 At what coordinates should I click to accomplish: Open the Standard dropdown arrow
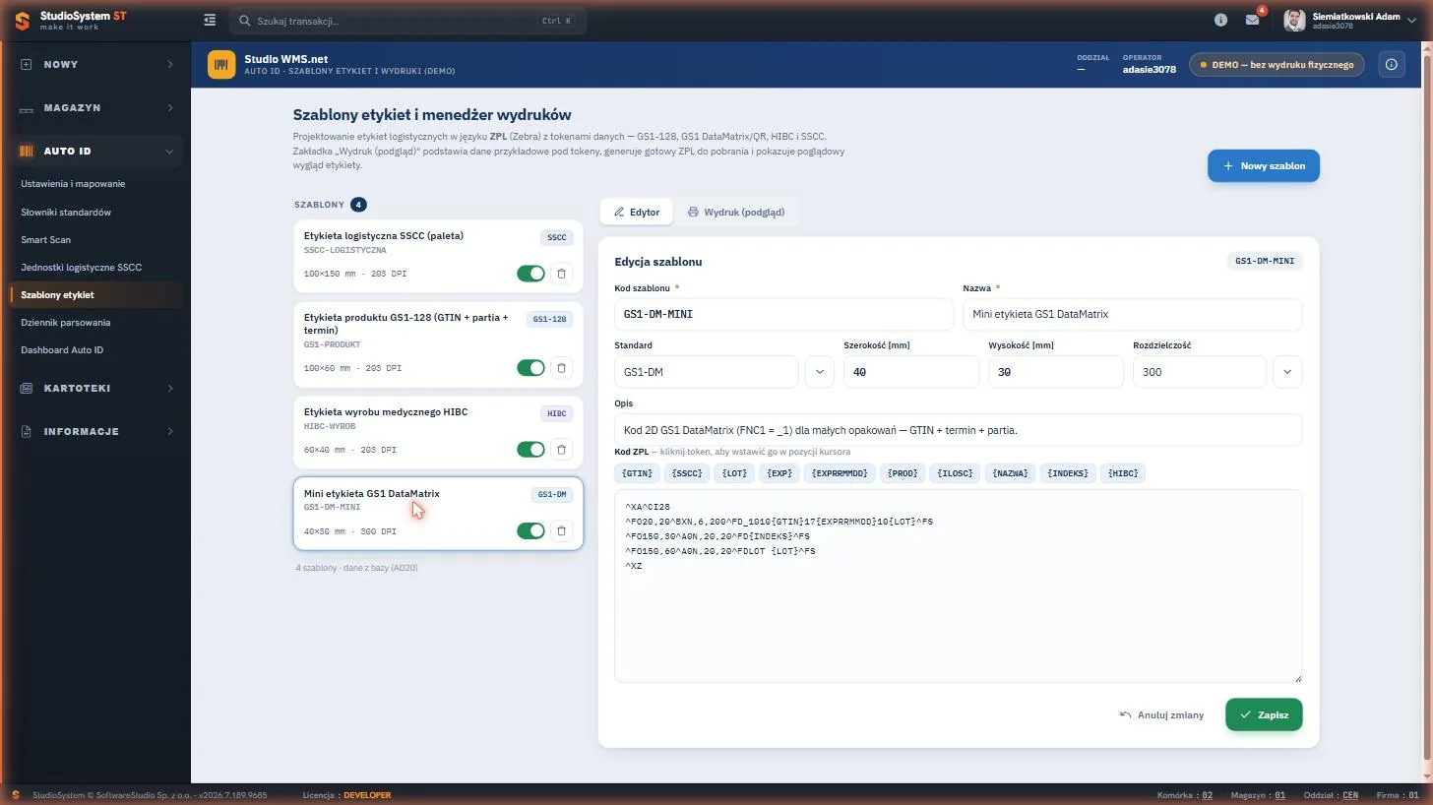820,372
